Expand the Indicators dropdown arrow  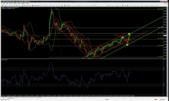63,5
